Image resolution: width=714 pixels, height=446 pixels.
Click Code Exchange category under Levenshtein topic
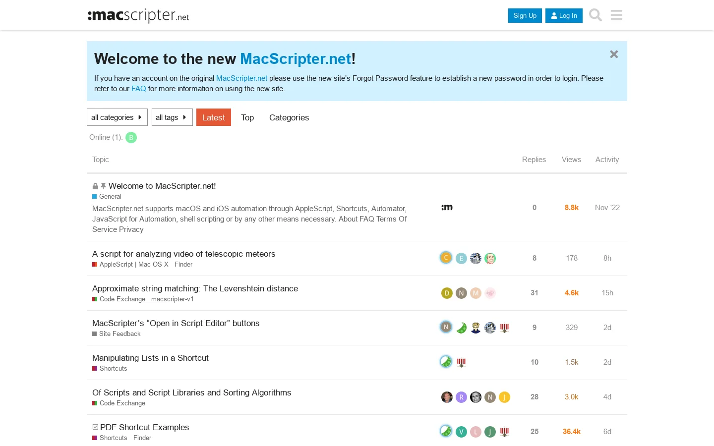pyautogui.click(x=119, y=299)
